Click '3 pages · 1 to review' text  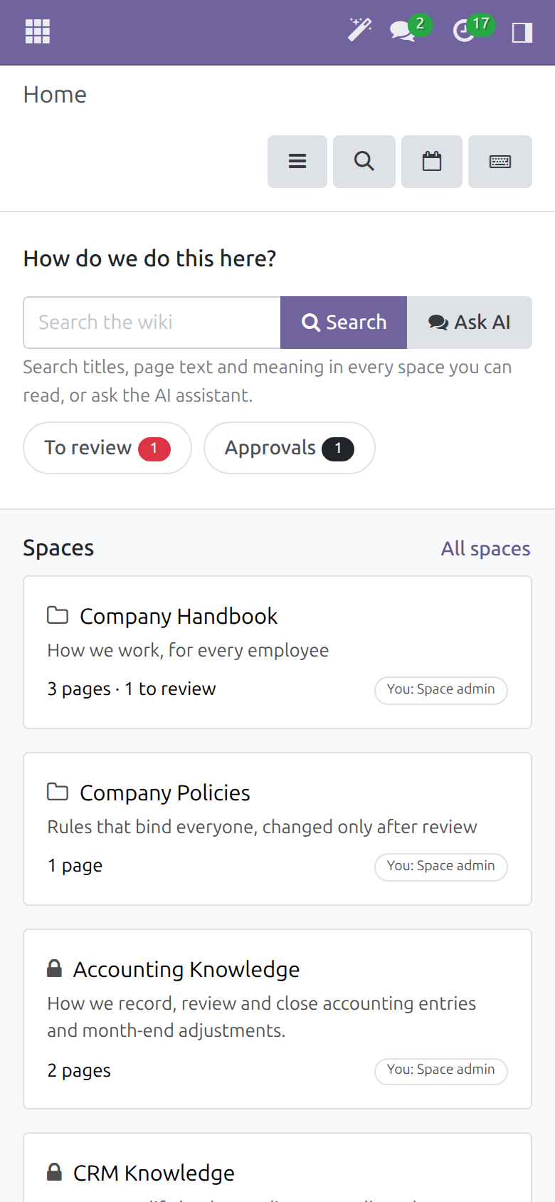click(x=132, y=689)
